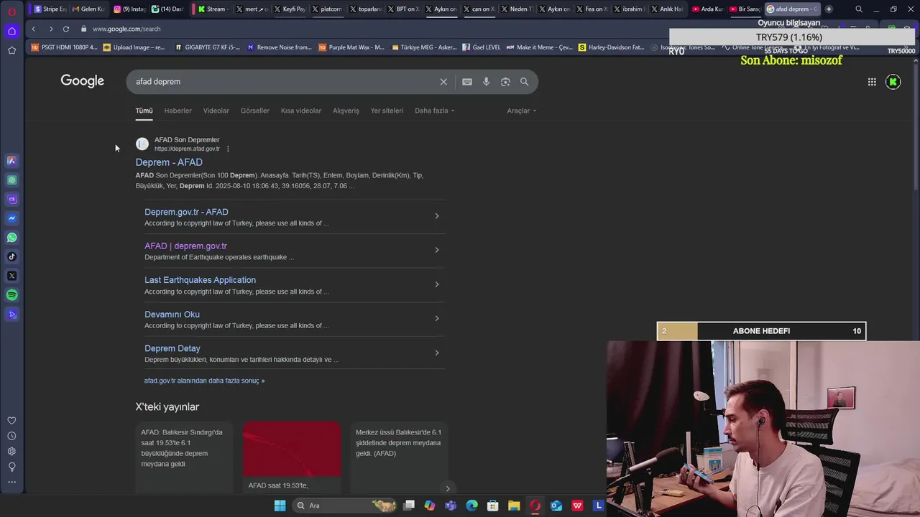Open the Last Earthquakes Application link

[200, 280]
